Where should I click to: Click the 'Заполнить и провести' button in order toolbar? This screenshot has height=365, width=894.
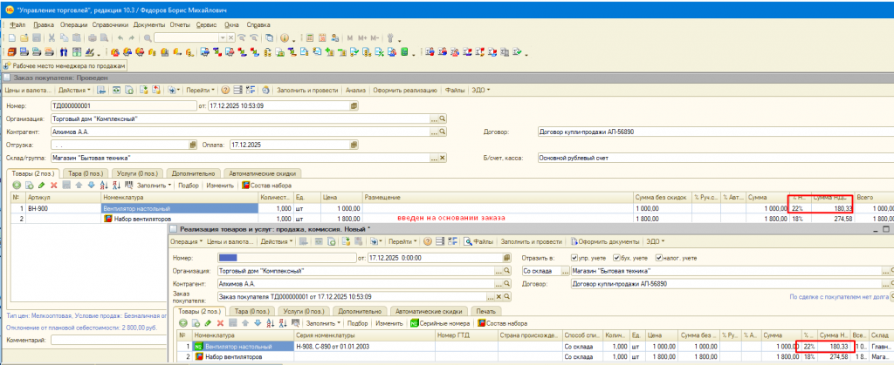pyautogui.click(x=308, y=90)
